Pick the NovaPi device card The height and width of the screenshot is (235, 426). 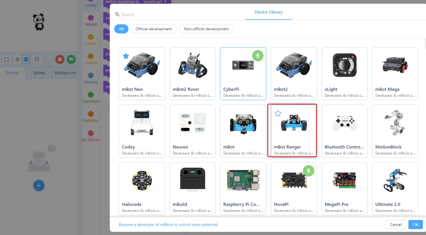(x=294, y=188)
